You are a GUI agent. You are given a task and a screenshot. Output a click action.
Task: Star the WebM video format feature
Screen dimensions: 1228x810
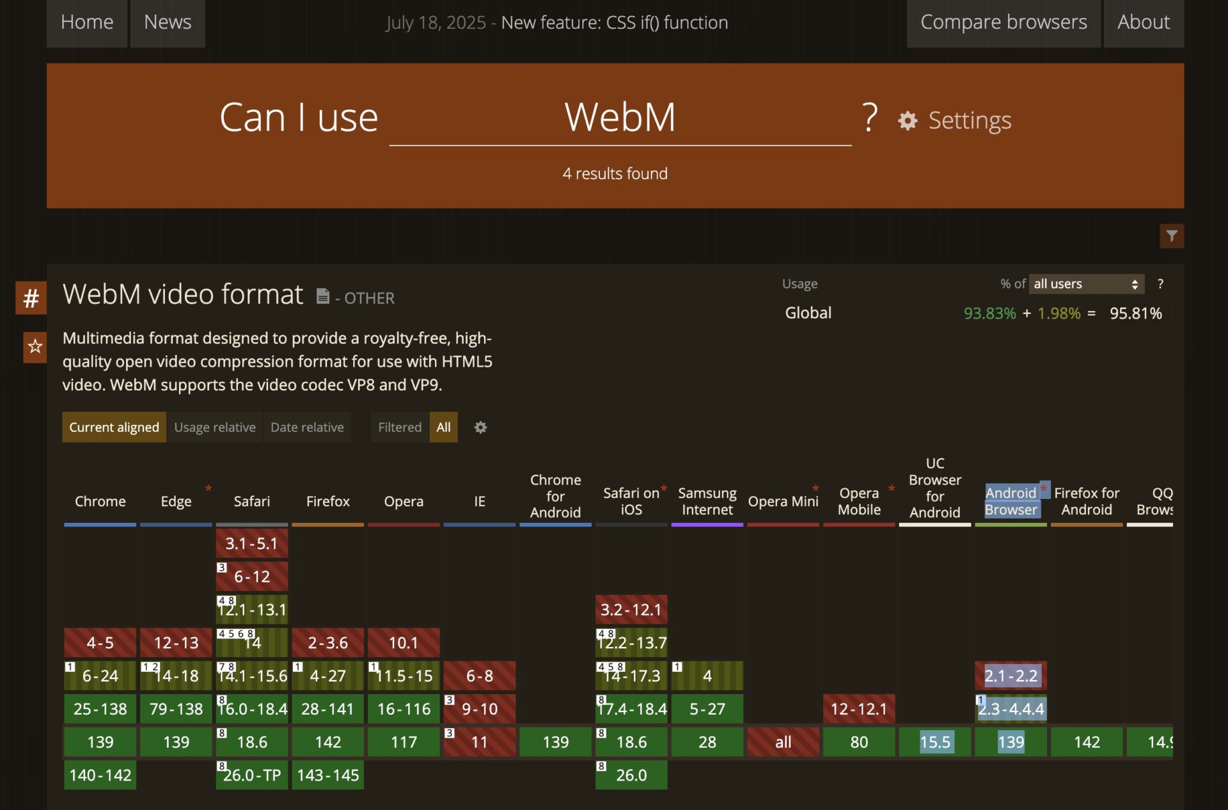[x=35, y=347]
